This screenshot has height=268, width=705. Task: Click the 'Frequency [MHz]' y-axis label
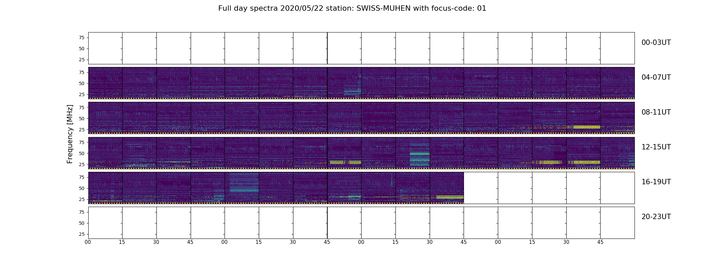coord(70,134)
